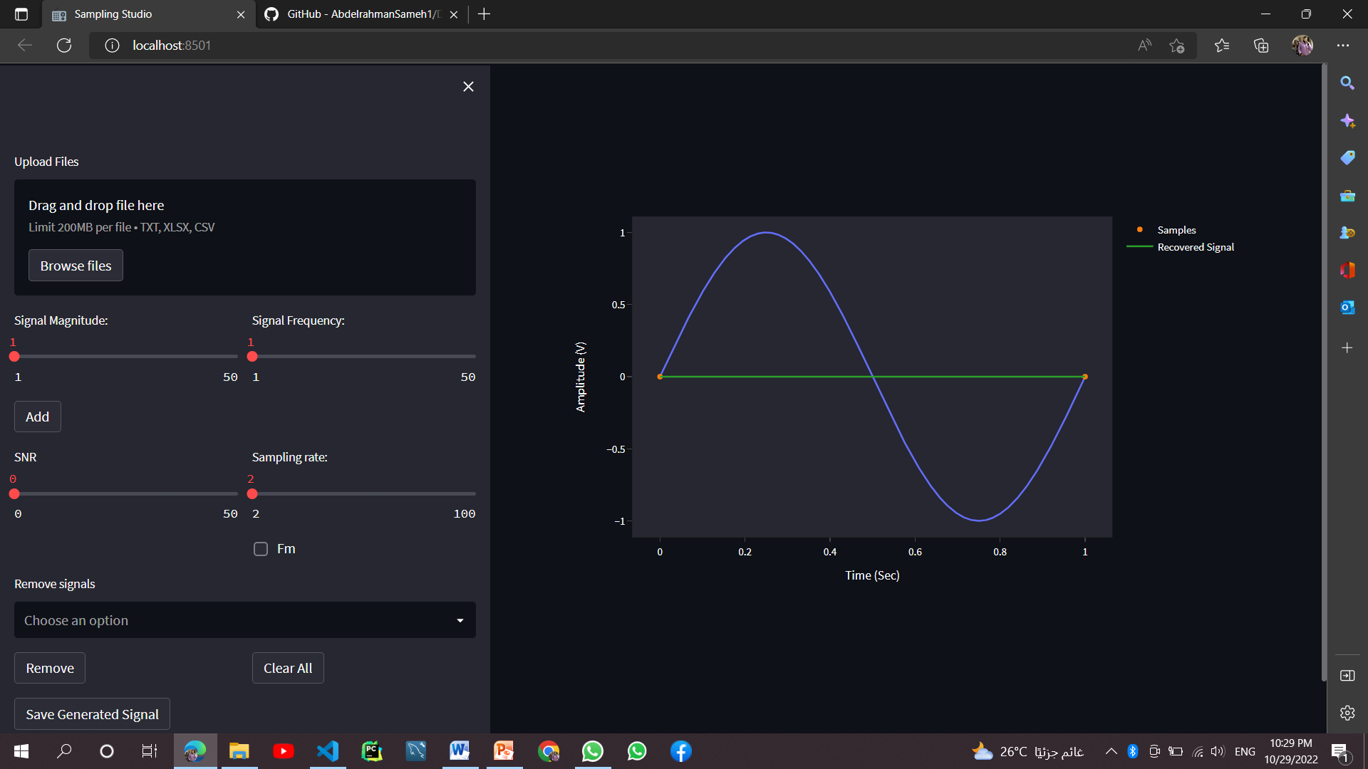
Task: Open Edge sidebar Tools briefcase icon
Action: coord(1347,196)
